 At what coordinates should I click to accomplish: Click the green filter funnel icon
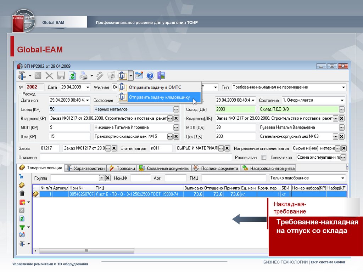point(22,227)
